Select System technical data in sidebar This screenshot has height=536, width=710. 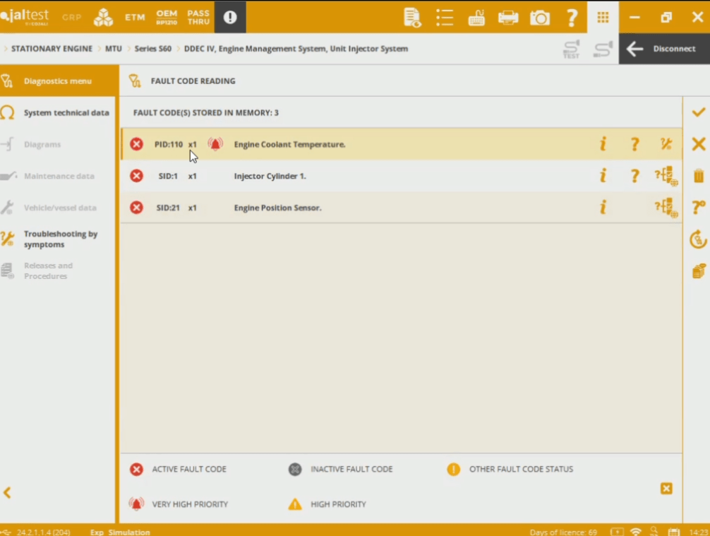[66, 113]
